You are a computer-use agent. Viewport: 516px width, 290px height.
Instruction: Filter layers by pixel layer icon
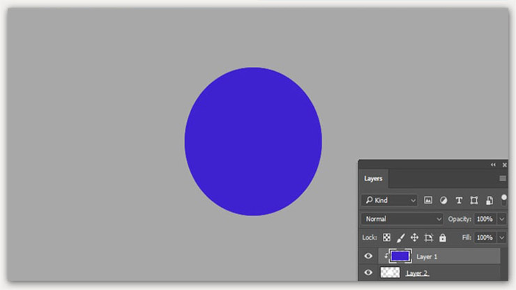[428, 200]
